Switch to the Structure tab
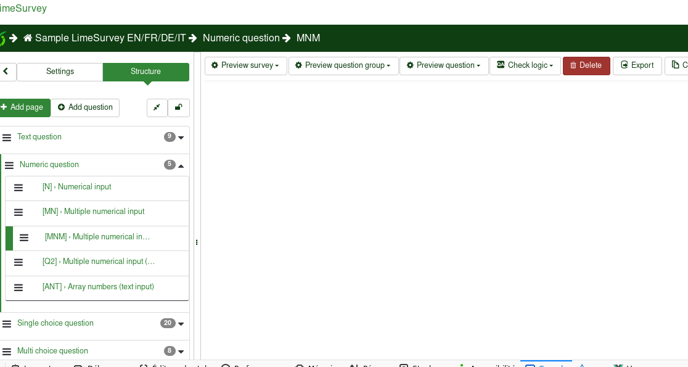 point(145,72)
